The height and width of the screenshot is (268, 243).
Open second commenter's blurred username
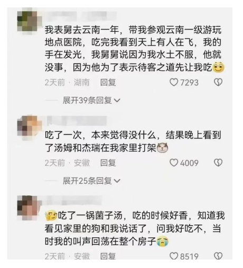pos(76,121)
